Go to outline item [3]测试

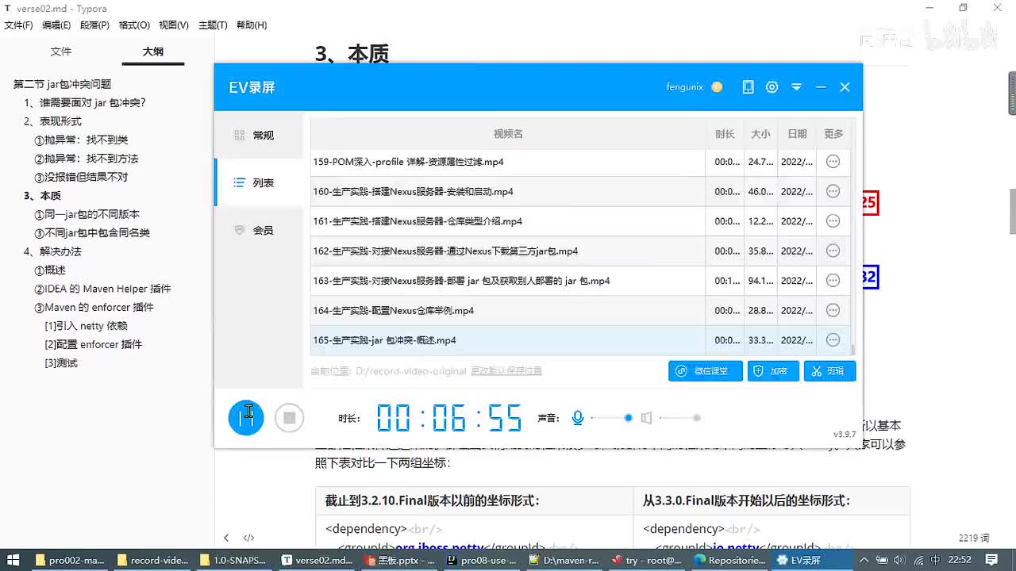61,363
